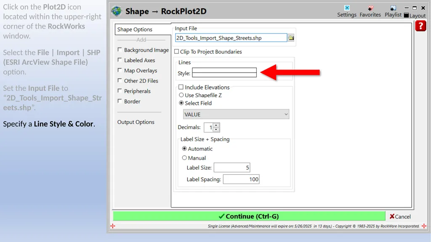The height and width of the screenshot is (242, 431).
Task: Toggle Clip To Project Boundaries
Action: coord(177,51)
